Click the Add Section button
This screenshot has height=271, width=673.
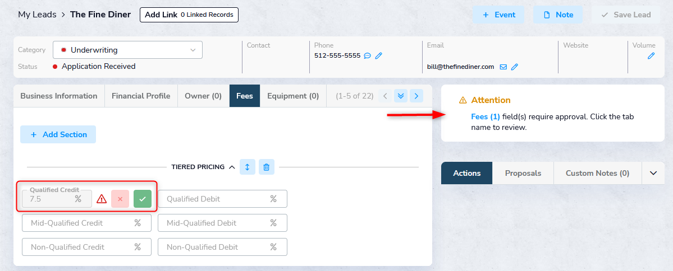point(58,134)
